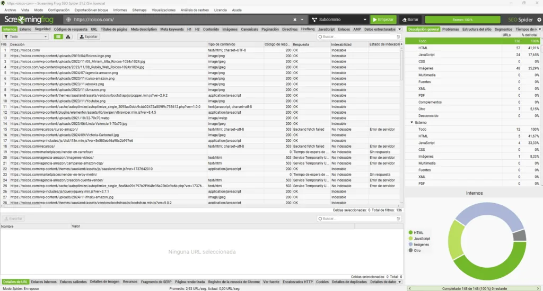Switch to the Hreflang tab
Screen dimensions: 543x291
(x=308, y=30)
